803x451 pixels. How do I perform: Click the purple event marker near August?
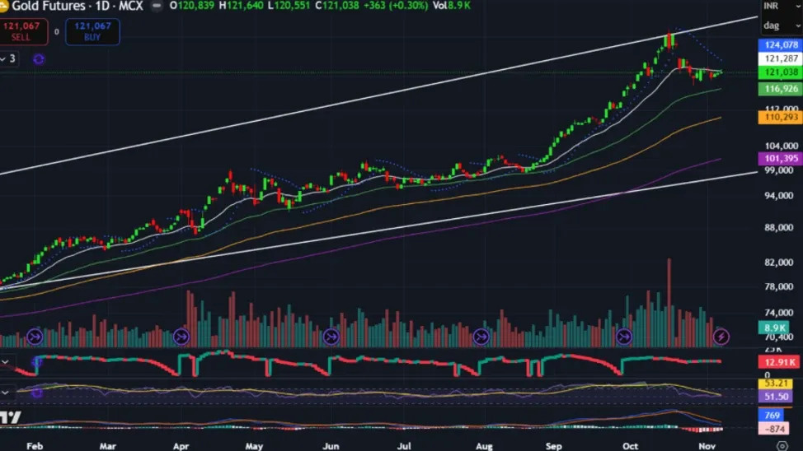[481, 336]
